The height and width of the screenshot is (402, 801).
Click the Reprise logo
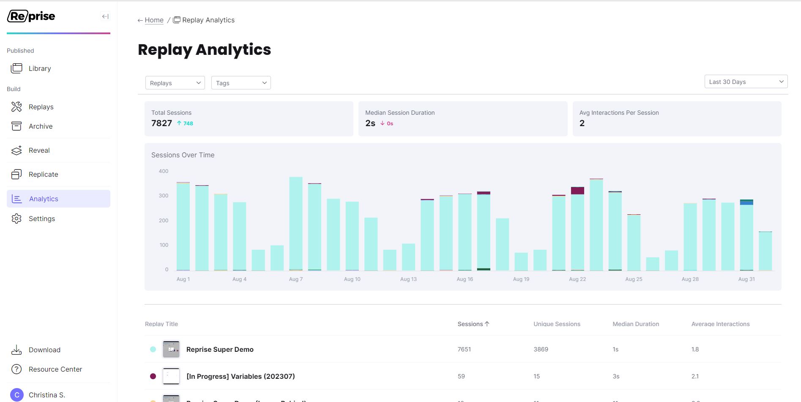click(x=31, y=16)
